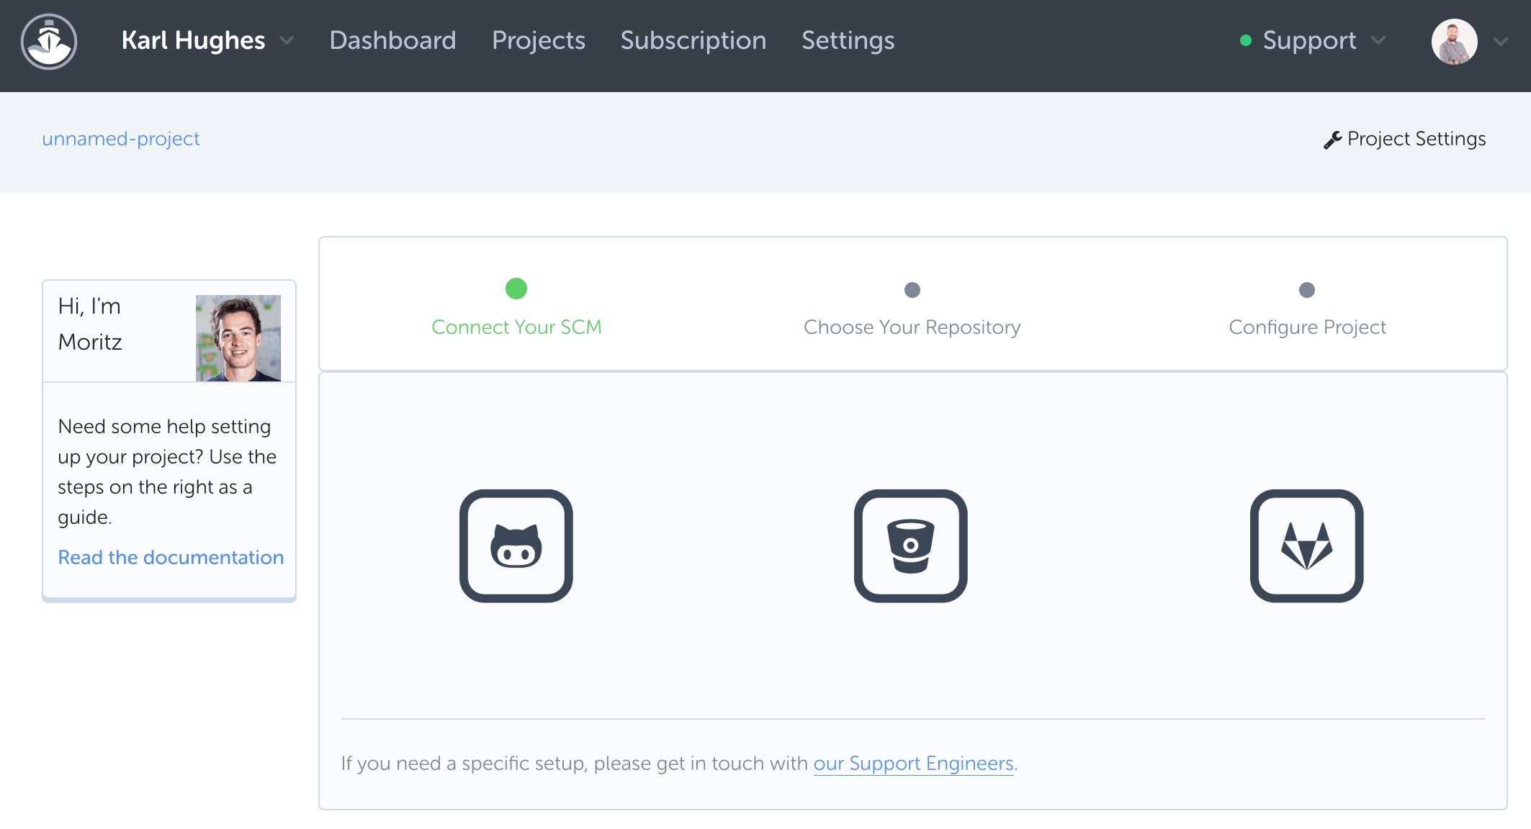Click the gray Configure Project step dot
1531x829 pixels.
pos(1307,290)
